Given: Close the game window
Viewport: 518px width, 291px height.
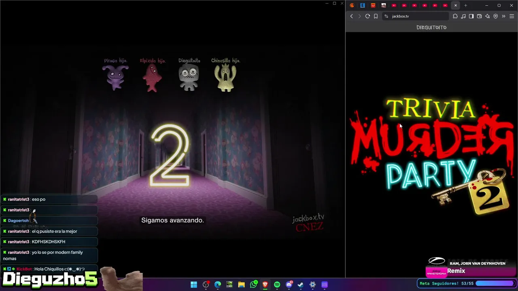Looking at the screenshot, I should (x=341, y=3).
